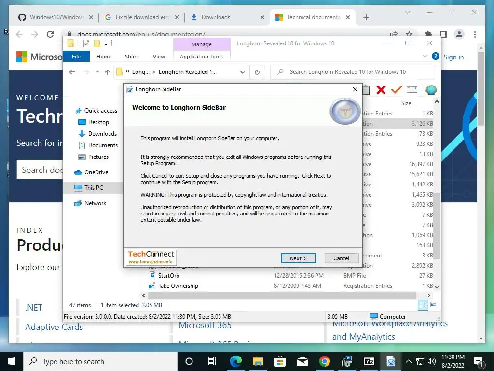Open the Chrome three-dot menu
Viewport: 494px width, 371px height.
click(x=475, y=34)
